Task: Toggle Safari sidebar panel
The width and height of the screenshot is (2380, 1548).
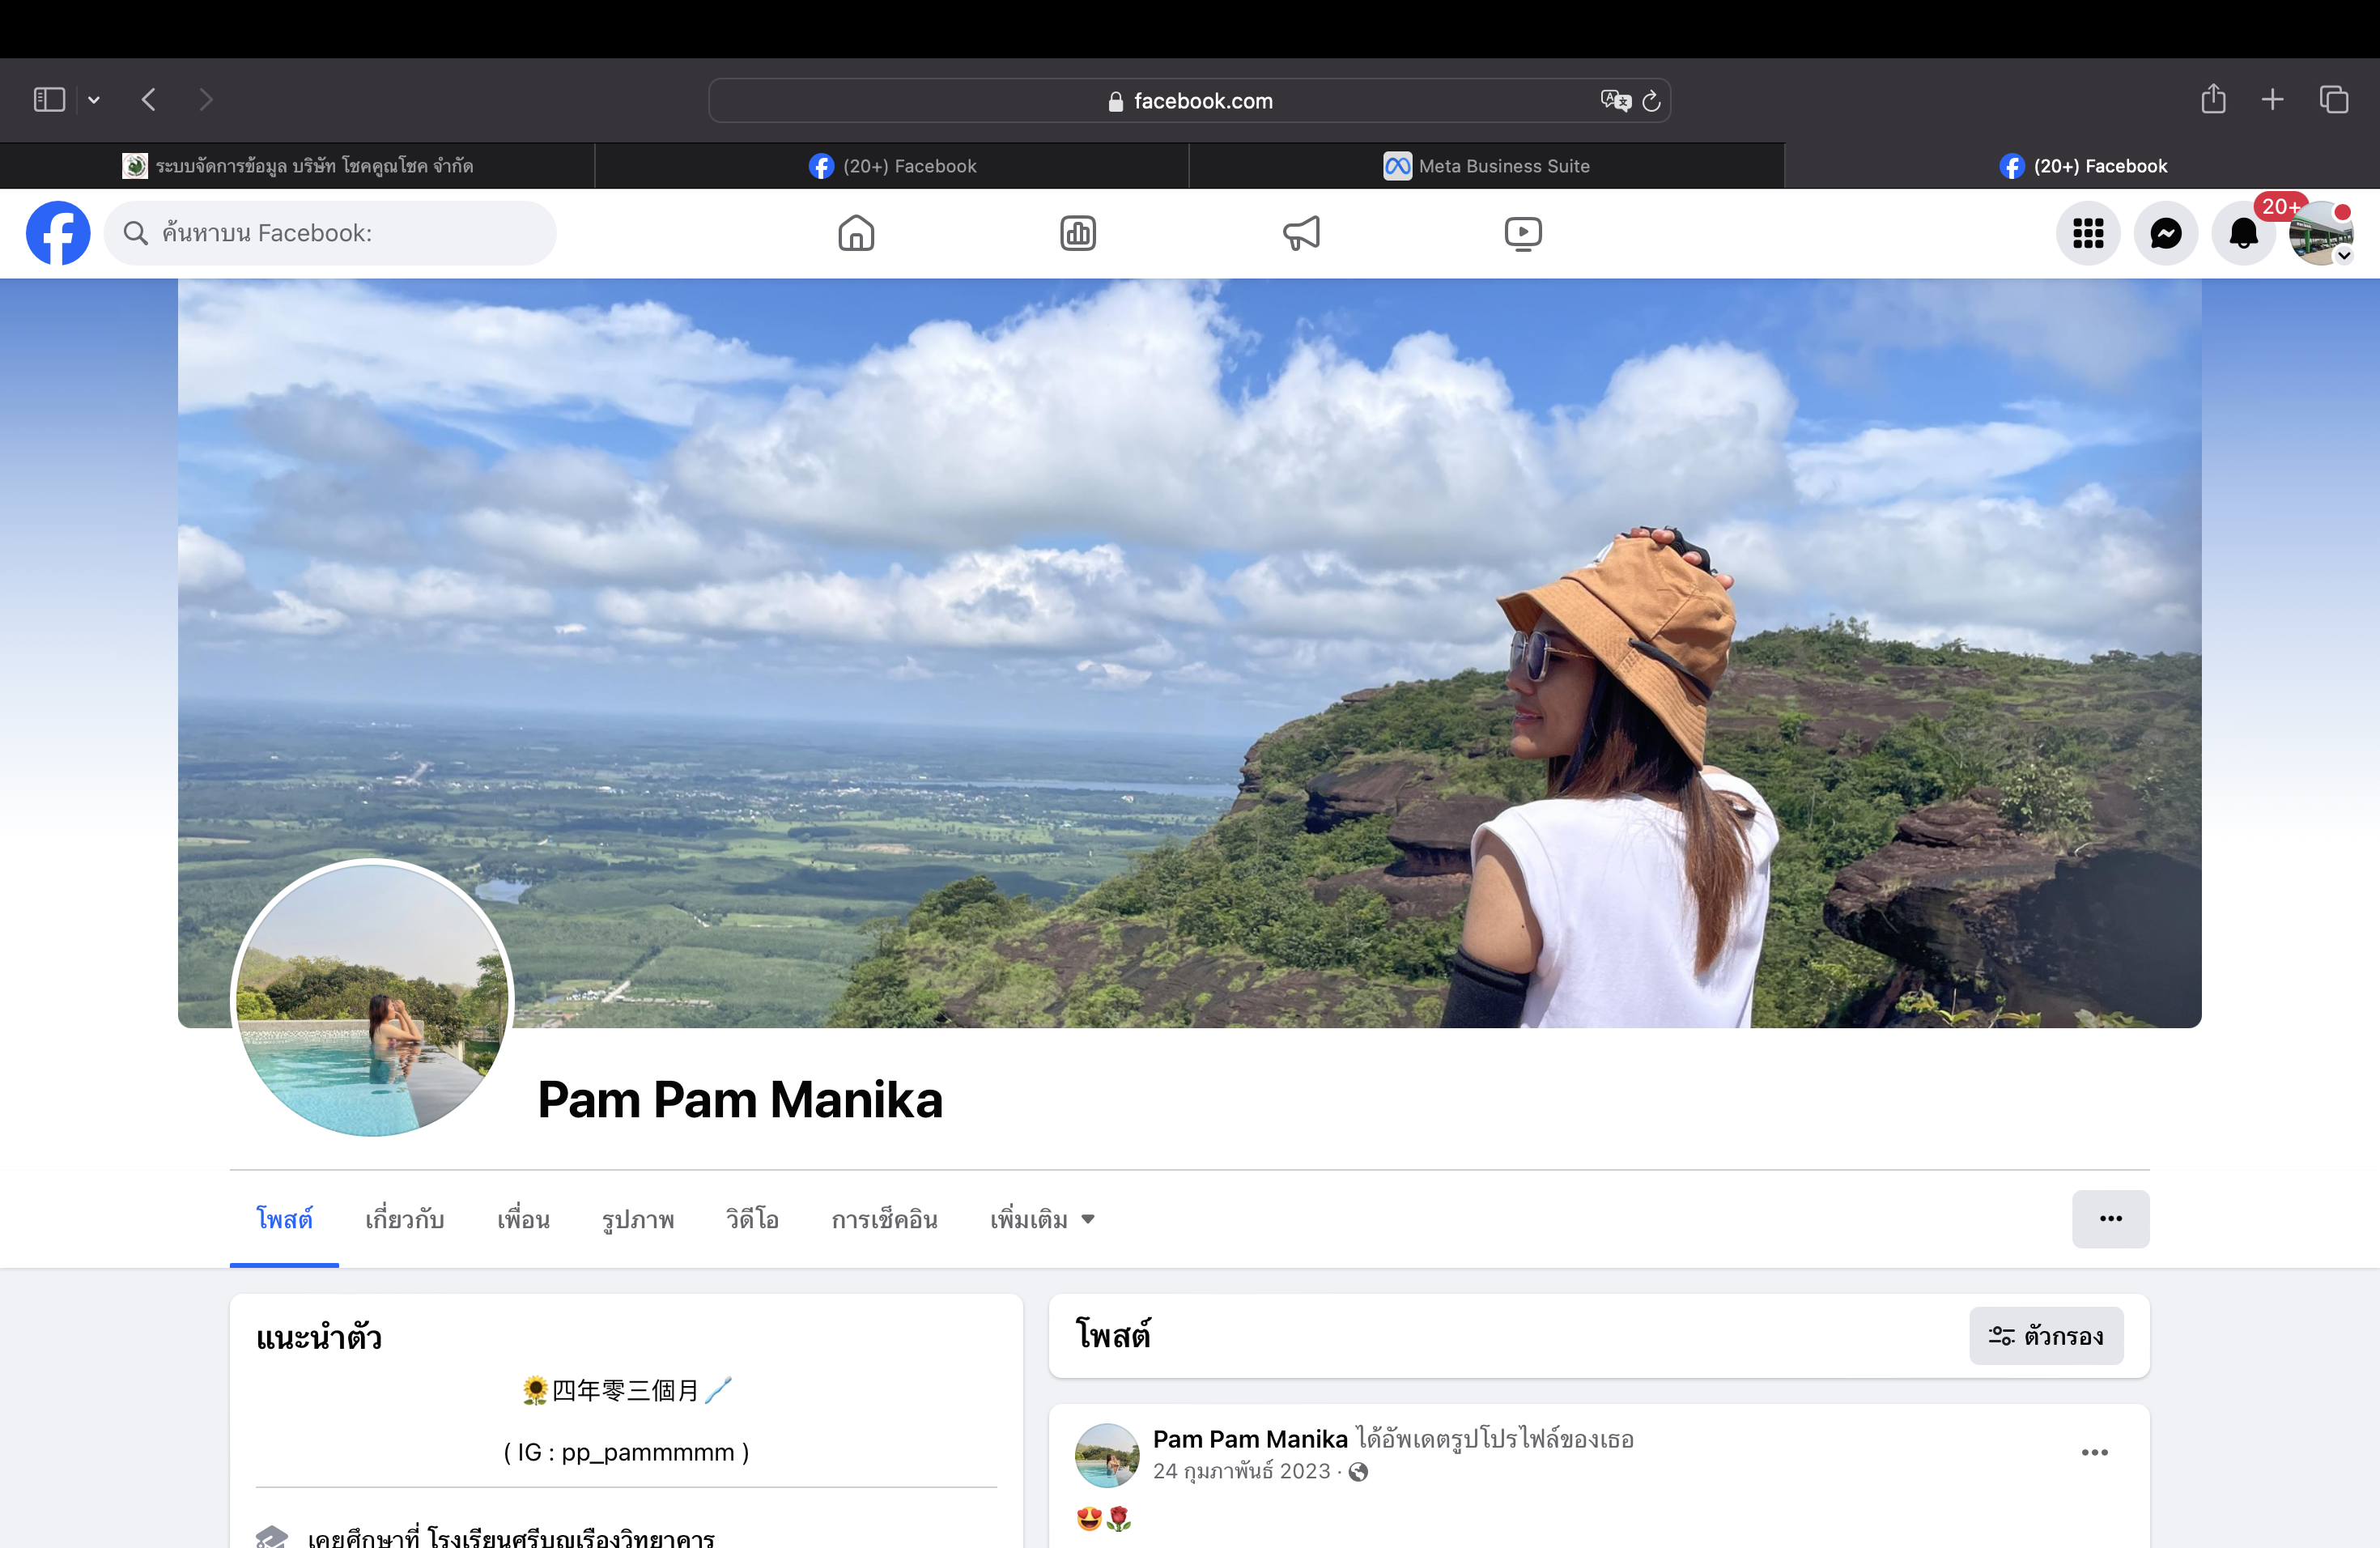Action: [x=49, y=100]
